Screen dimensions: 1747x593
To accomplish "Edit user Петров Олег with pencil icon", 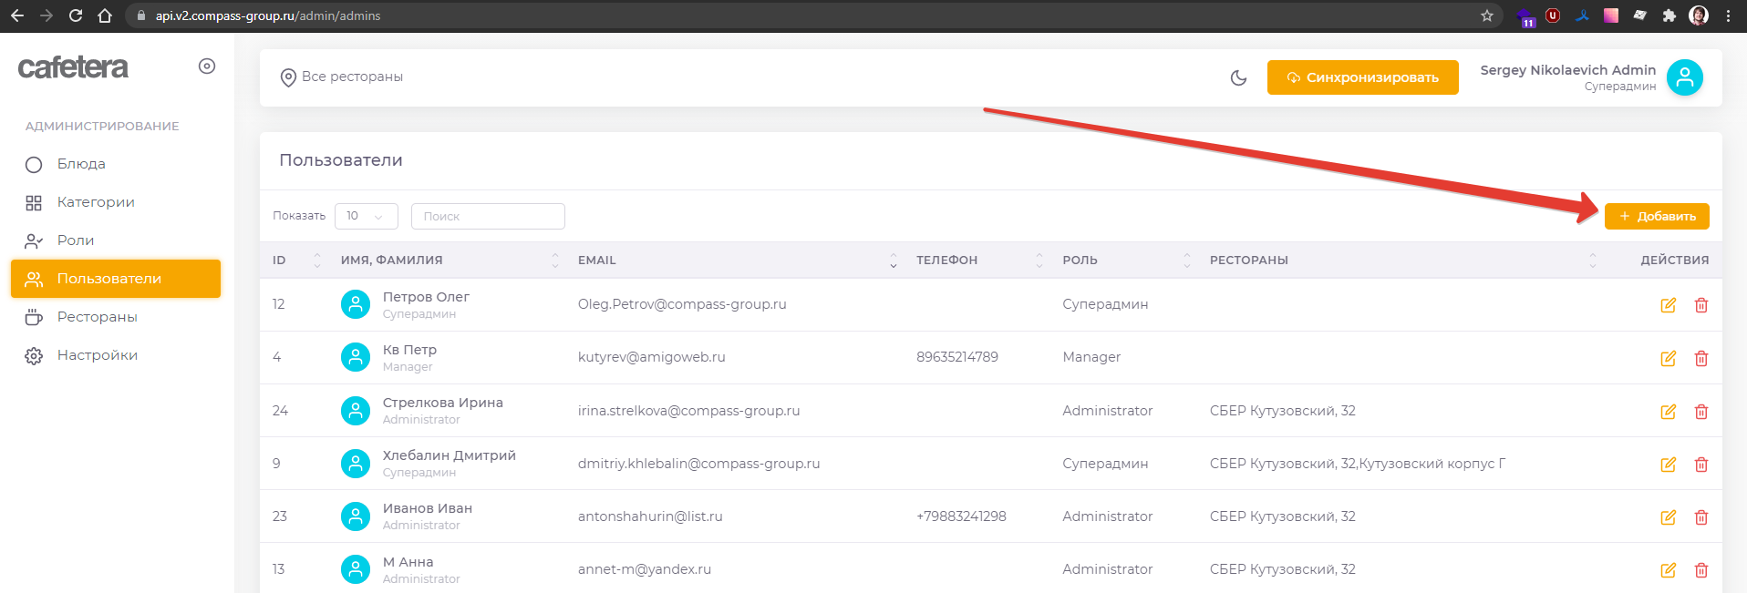I will (x=1668, y=305).
